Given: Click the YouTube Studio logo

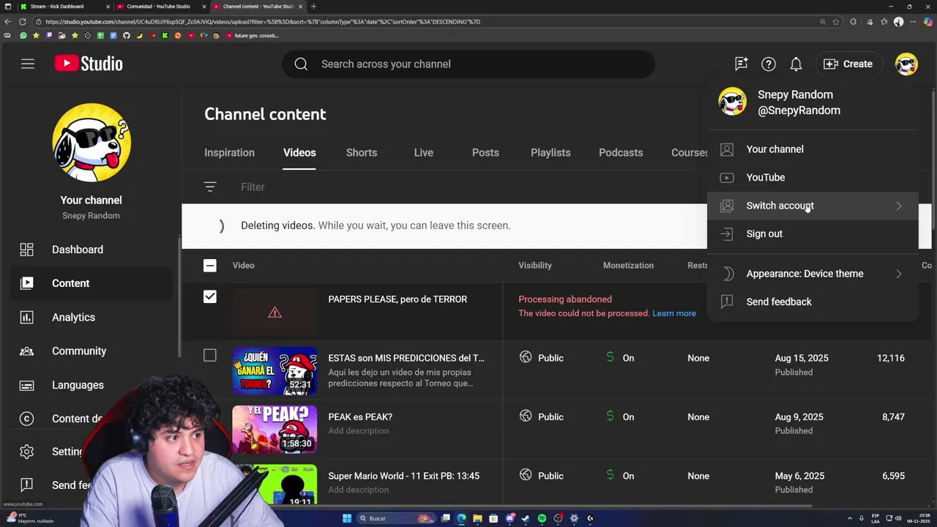Looking at the screenshot, I should coord(89,64).
